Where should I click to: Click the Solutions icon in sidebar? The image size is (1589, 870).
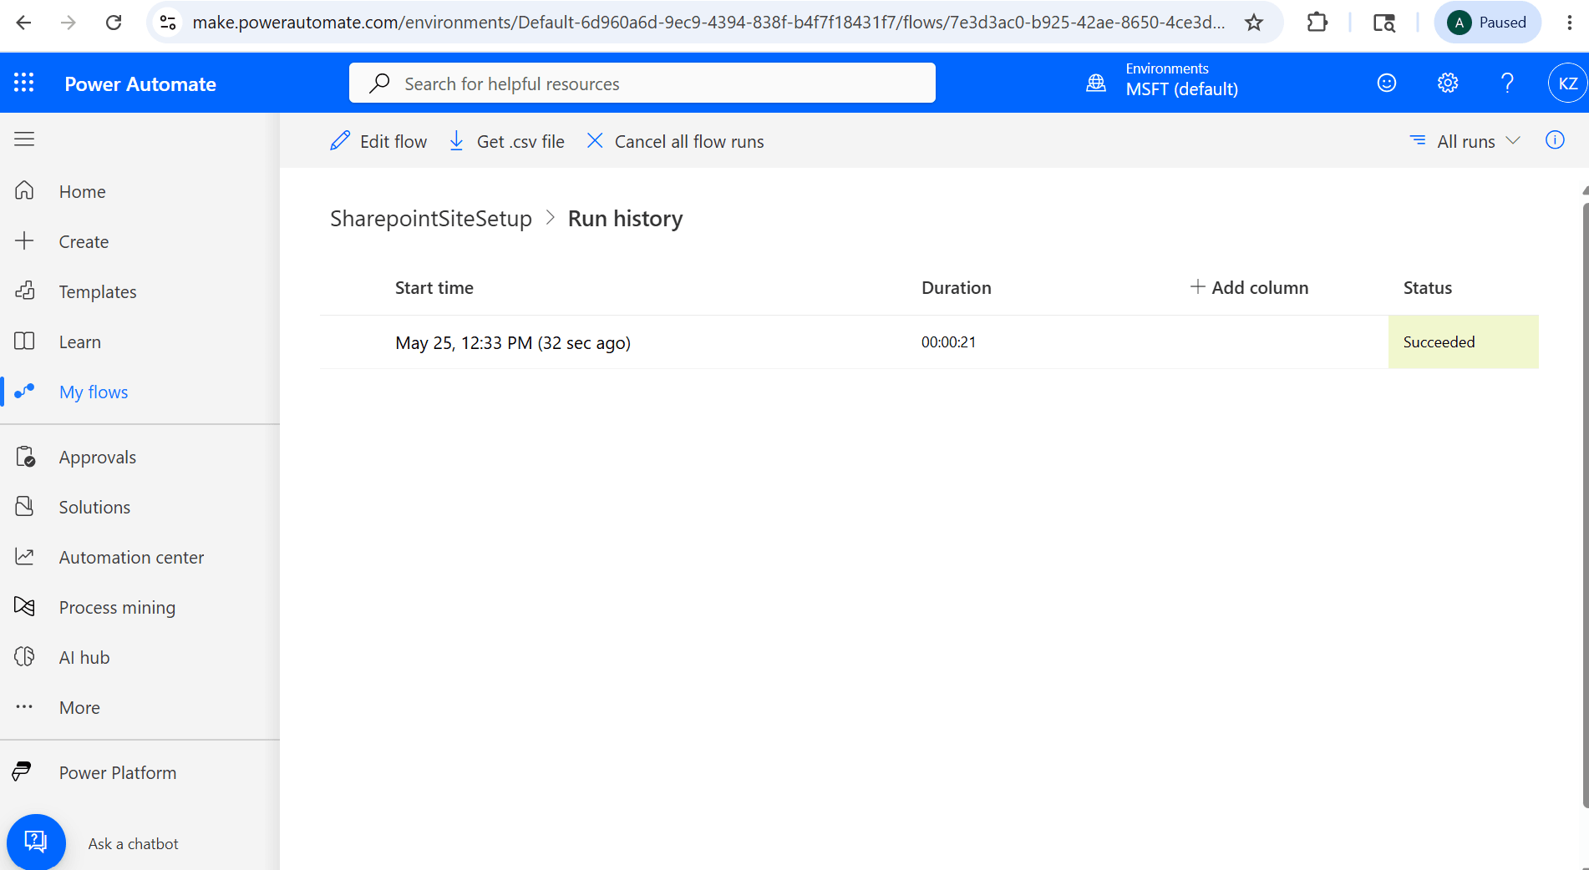point(25,507)
